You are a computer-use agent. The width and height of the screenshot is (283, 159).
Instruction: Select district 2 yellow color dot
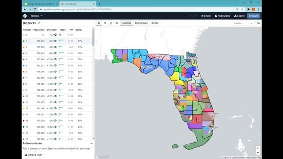[x=23, y=47]
